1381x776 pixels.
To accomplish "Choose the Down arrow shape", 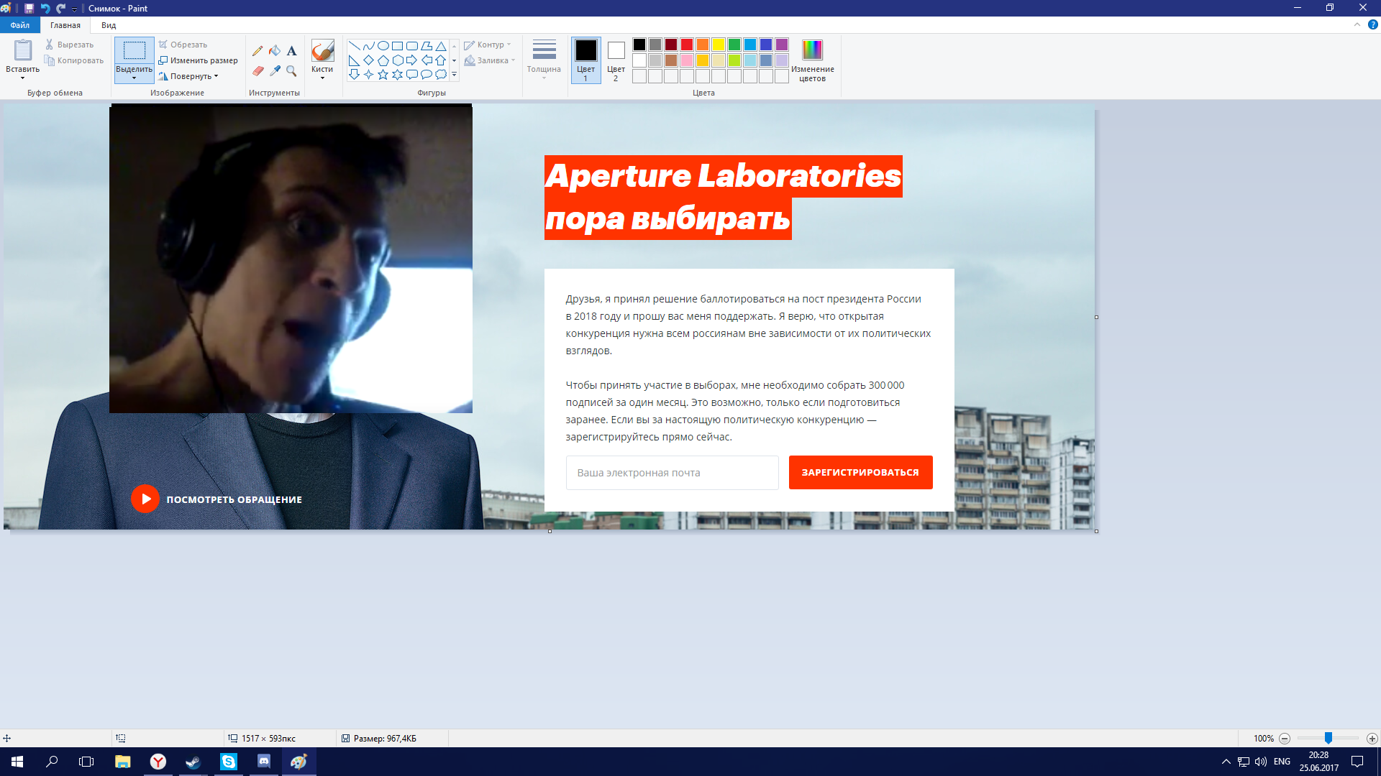I will [x=354, y=75].
